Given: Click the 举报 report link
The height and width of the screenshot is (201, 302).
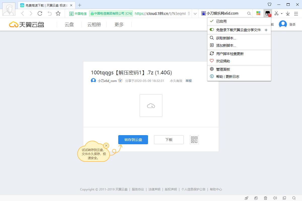Looking at the screenshot, I should (x=188, y=81).
